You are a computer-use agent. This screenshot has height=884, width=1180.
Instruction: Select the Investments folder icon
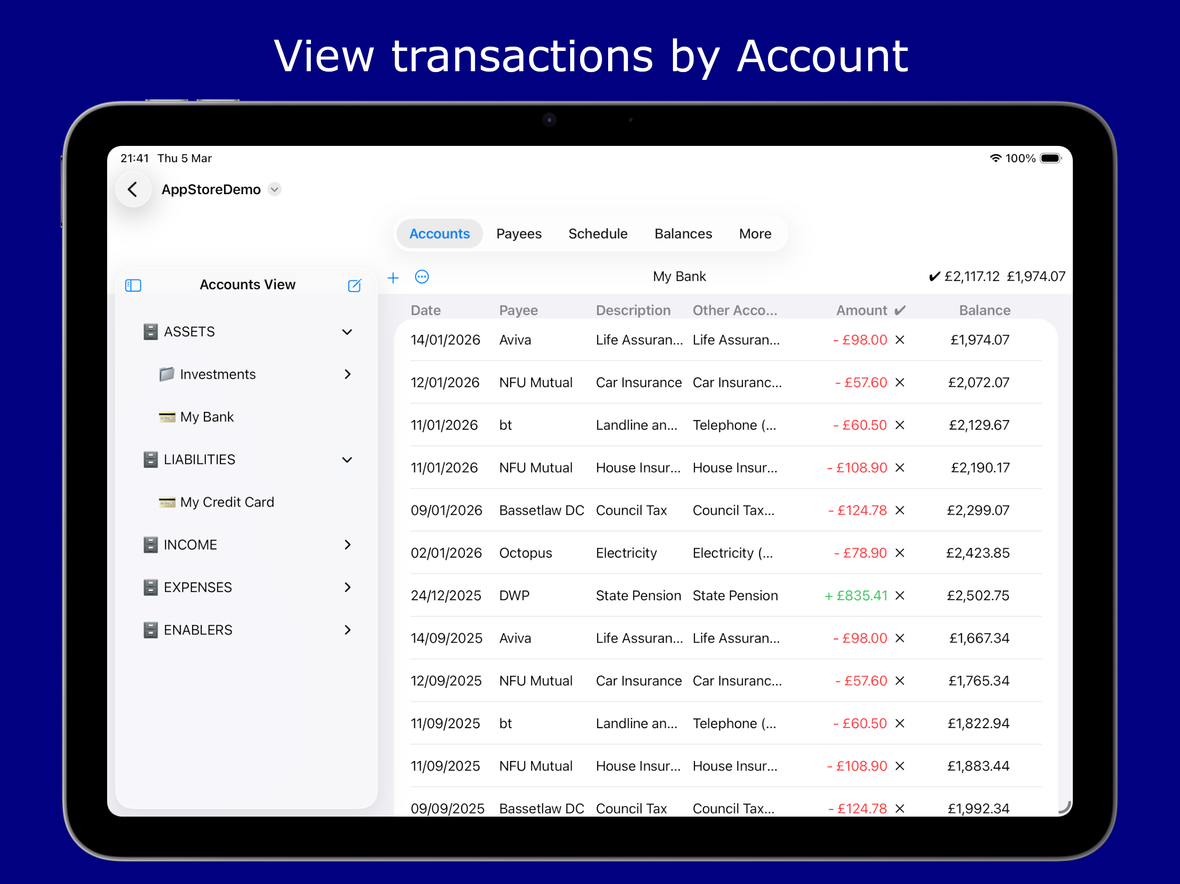coord(166,374)
